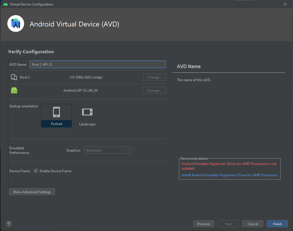Click the Pixel 2 device icon
The image size is (293, 231).
[x=14, y=77]
